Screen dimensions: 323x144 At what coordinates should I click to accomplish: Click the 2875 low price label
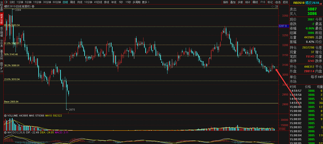coord(72,110)
